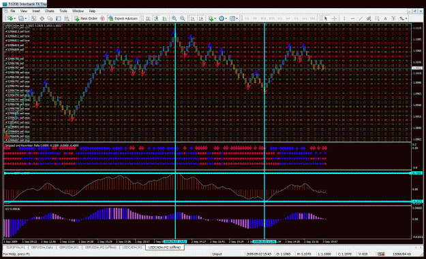Expand the Templates dropdown arrow
The width and height of the screenshot is (426, 259).
pyautogui.click(x=237, y=18)
